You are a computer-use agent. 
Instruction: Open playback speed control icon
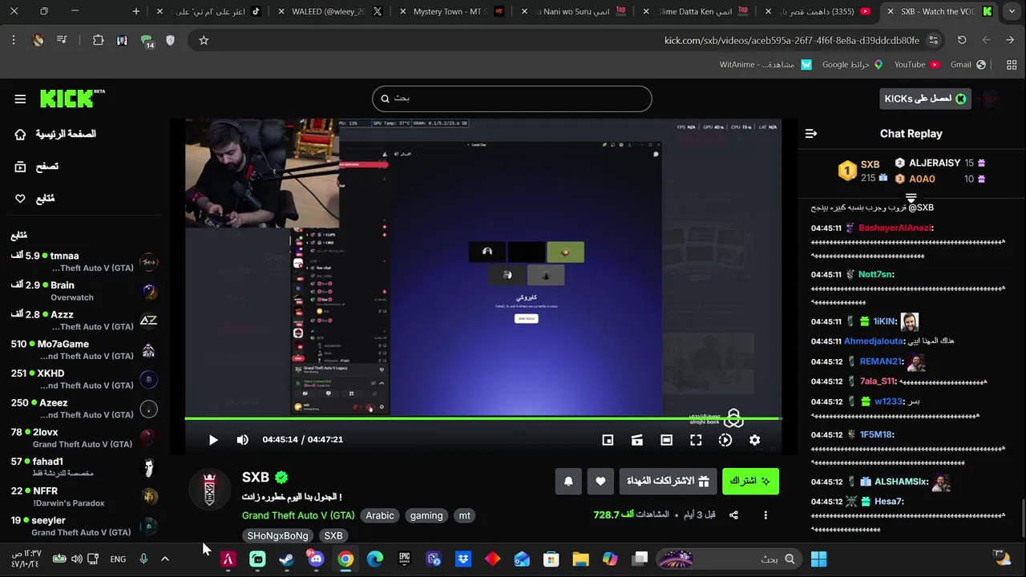tap(725, 440)
